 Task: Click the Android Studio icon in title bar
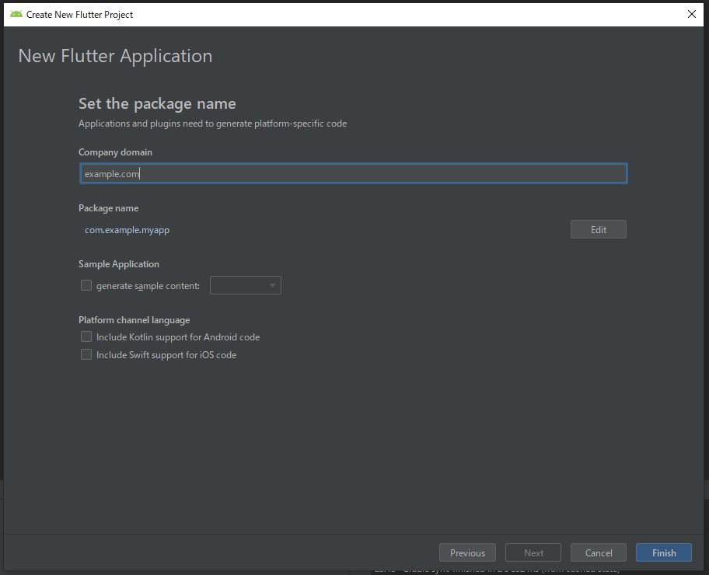click(x=16, y=14)
